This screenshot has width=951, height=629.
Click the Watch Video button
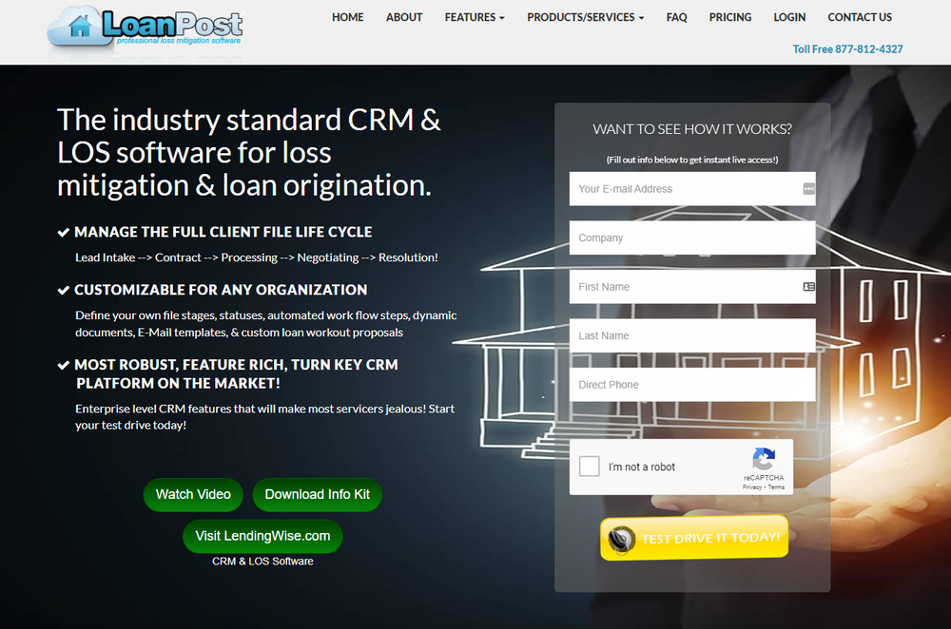[193, 494]
